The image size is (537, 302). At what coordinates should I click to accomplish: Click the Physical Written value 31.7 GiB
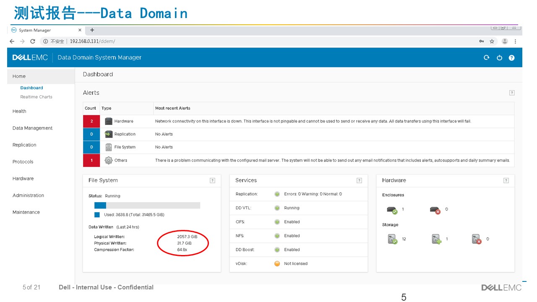184,243
